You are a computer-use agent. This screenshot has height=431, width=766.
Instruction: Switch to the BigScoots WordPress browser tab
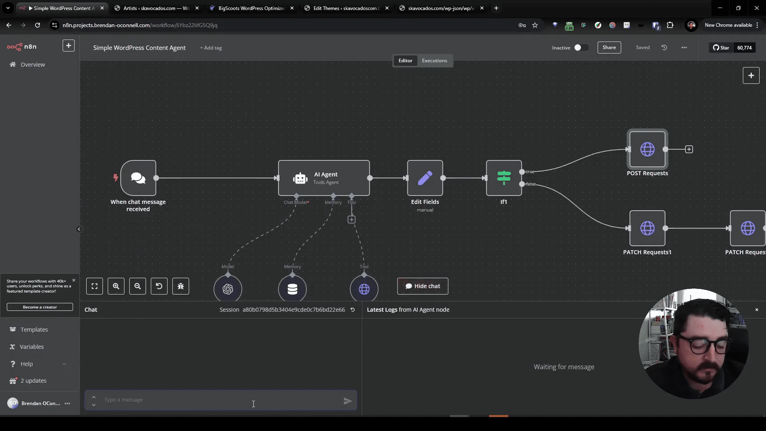[251, 8]
